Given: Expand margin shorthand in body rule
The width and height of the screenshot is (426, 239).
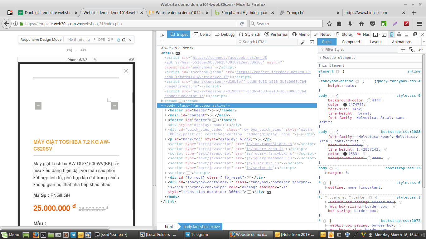Looking at the screenshot, I should coord(326,173).
